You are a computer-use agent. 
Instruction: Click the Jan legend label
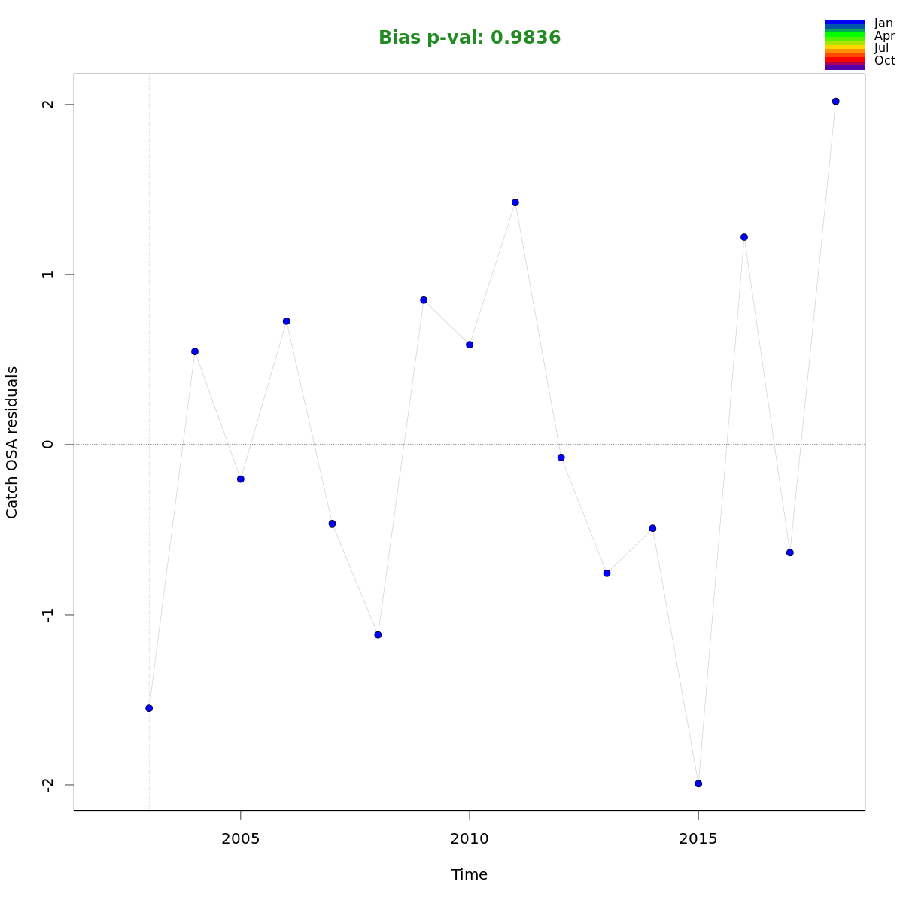coord(883,23)
